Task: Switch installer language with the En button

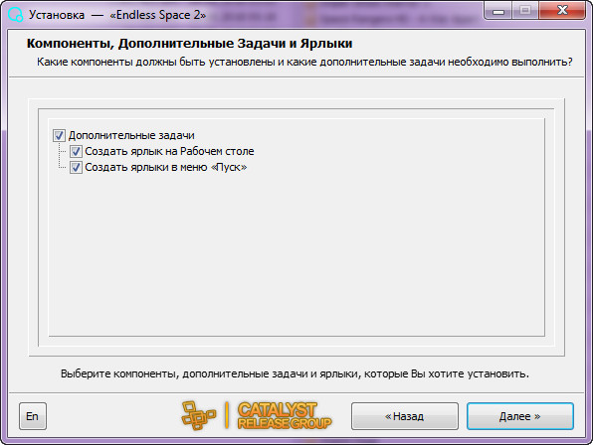Action: (33, 416)
